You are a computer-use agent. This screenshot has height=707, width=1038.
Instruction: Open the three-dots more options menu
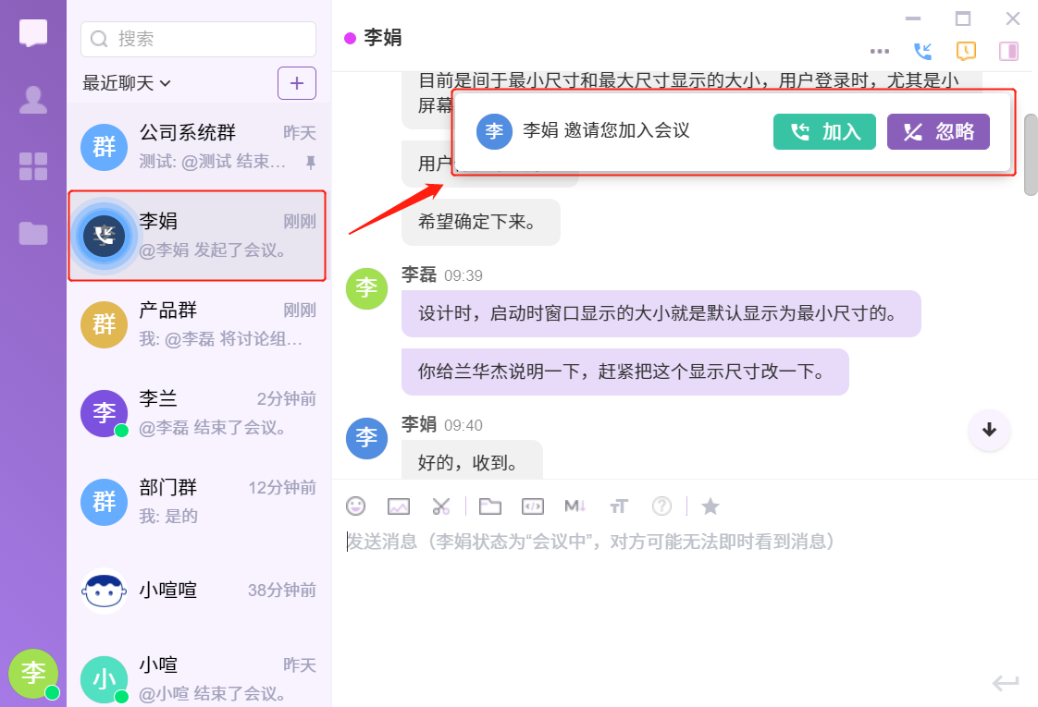880,51
